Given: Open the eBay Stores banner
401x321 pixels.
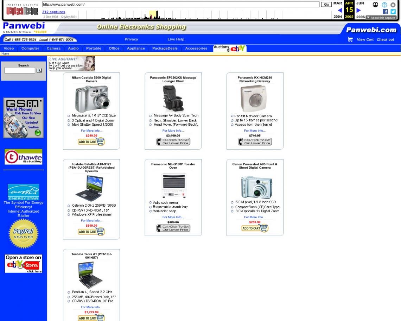Looking at the screenshot, I should click(24, 264).
